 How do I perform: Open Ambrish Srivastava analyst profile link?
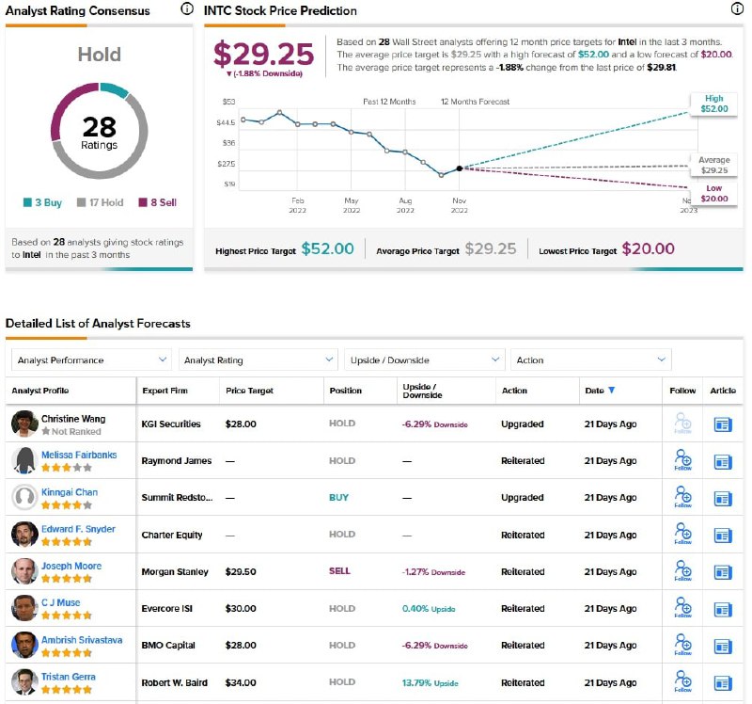coord(82,640)
